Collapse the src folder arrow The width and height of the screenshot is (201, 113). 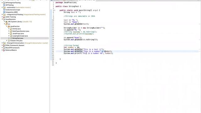(4, 24)
